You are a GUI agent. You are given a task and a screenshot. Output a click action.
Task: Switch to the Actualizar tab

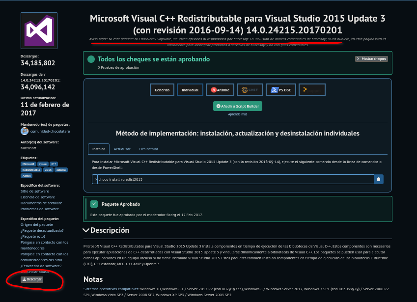coord(122,149)
